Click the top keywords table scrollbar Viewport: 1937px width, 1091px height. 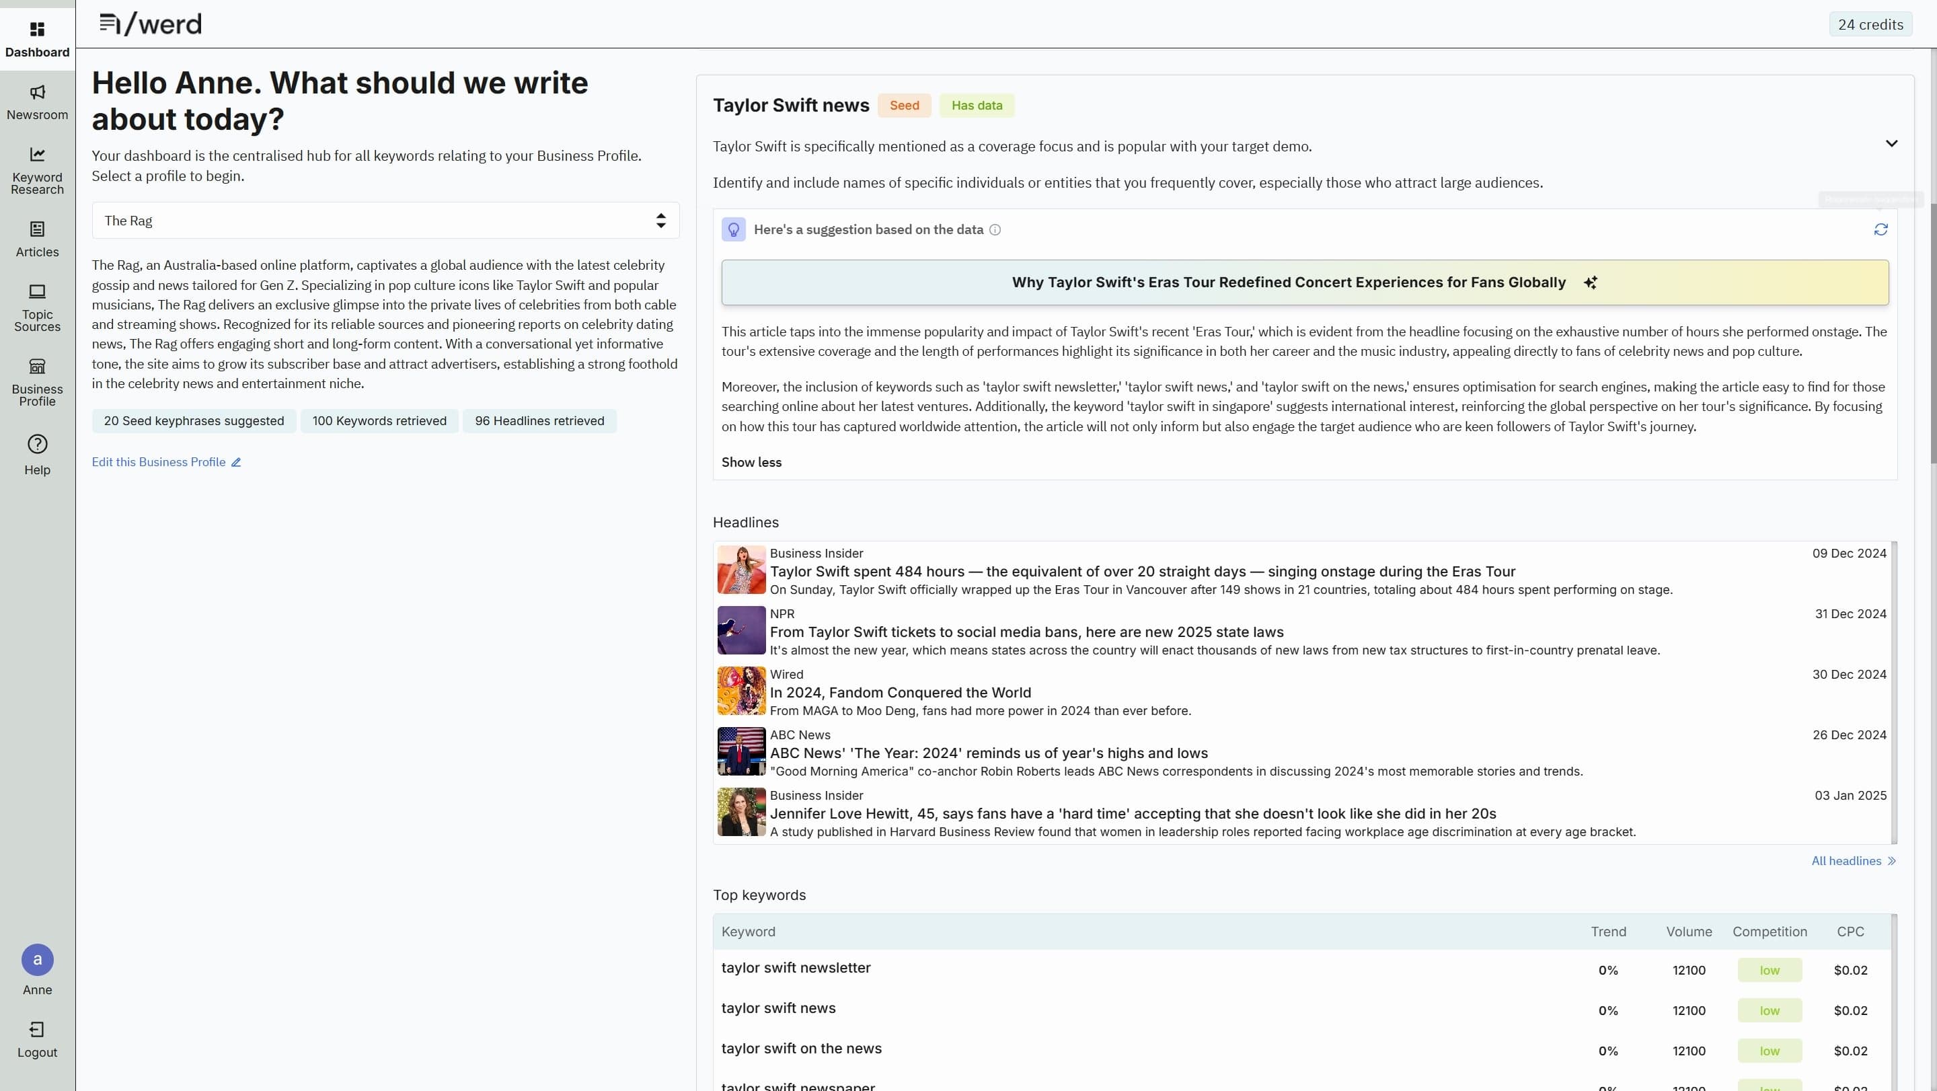1894,1002
